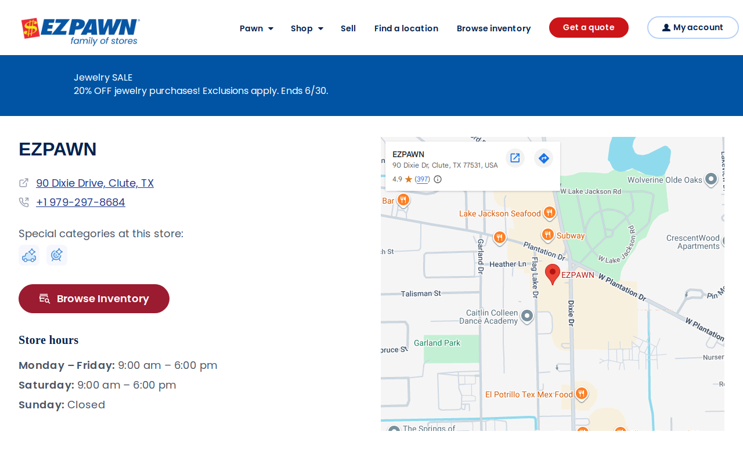
Task: Click the Get a quote button
Action: pyautogui.click(x=589, y=27)
